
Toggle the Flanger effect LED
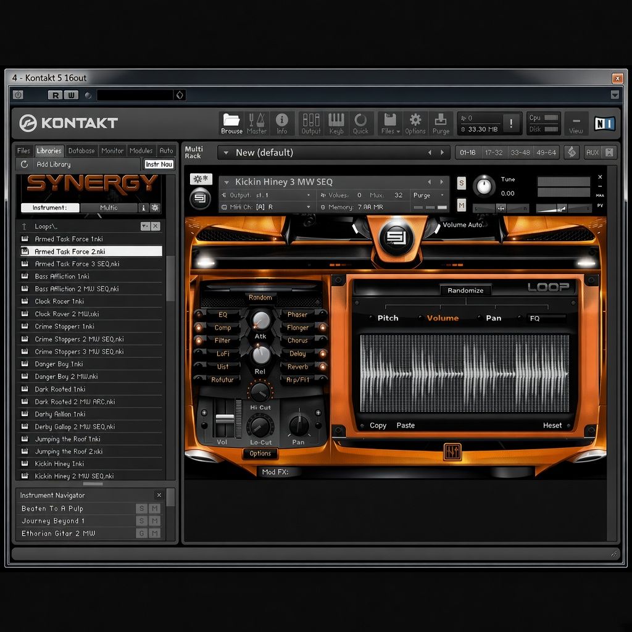(x=322, y=327)
